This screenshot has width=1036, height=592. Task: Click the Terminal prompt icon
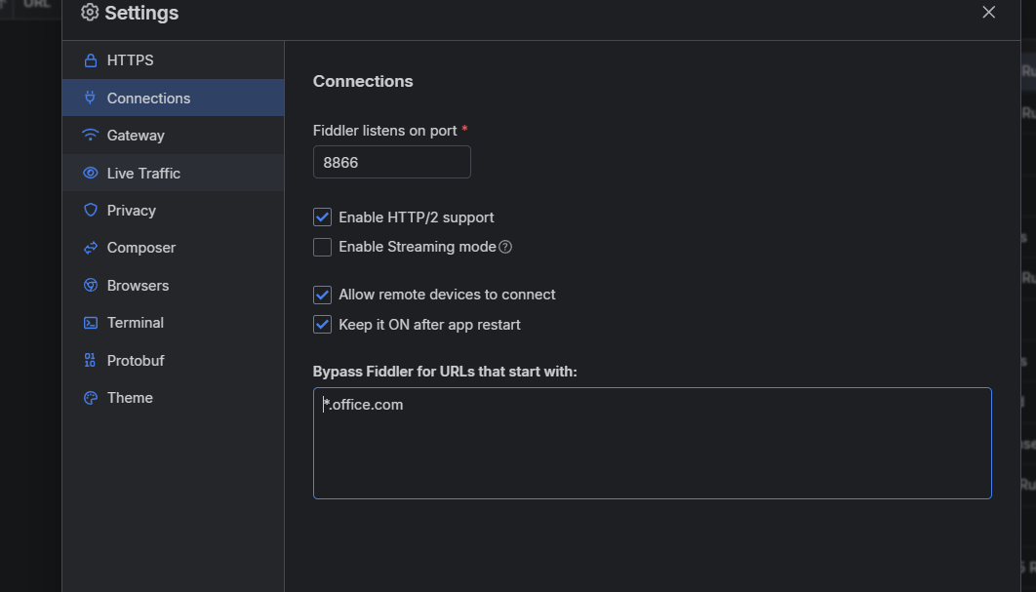pos(91,323)
